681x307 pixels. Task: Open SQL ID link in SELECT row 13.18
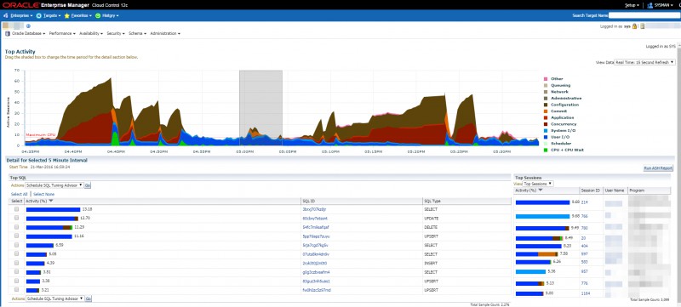[314, 209]
